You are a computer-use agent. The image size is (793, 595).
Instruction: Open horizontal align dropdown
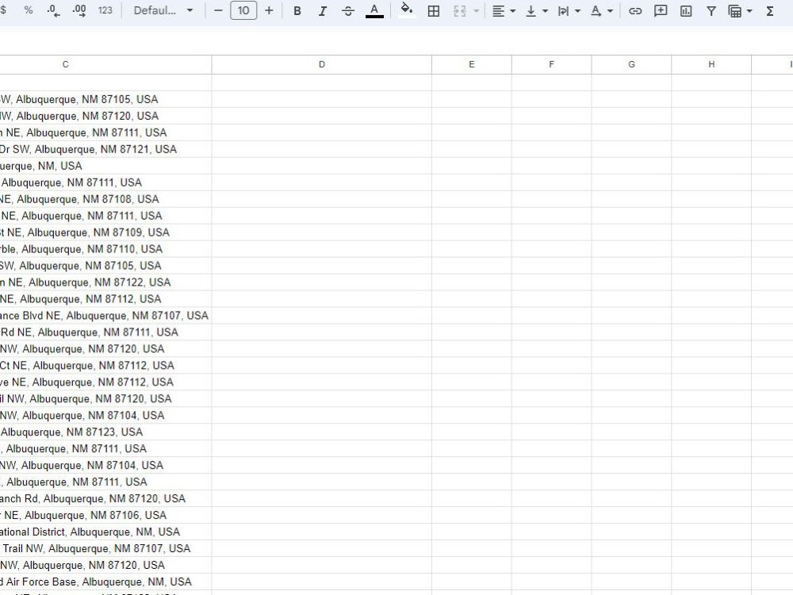click(504, 10)
